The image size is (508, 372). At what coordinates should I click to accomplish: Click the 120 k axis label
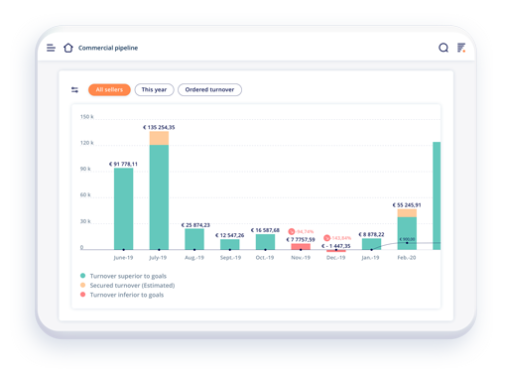(x=87, y=143)
